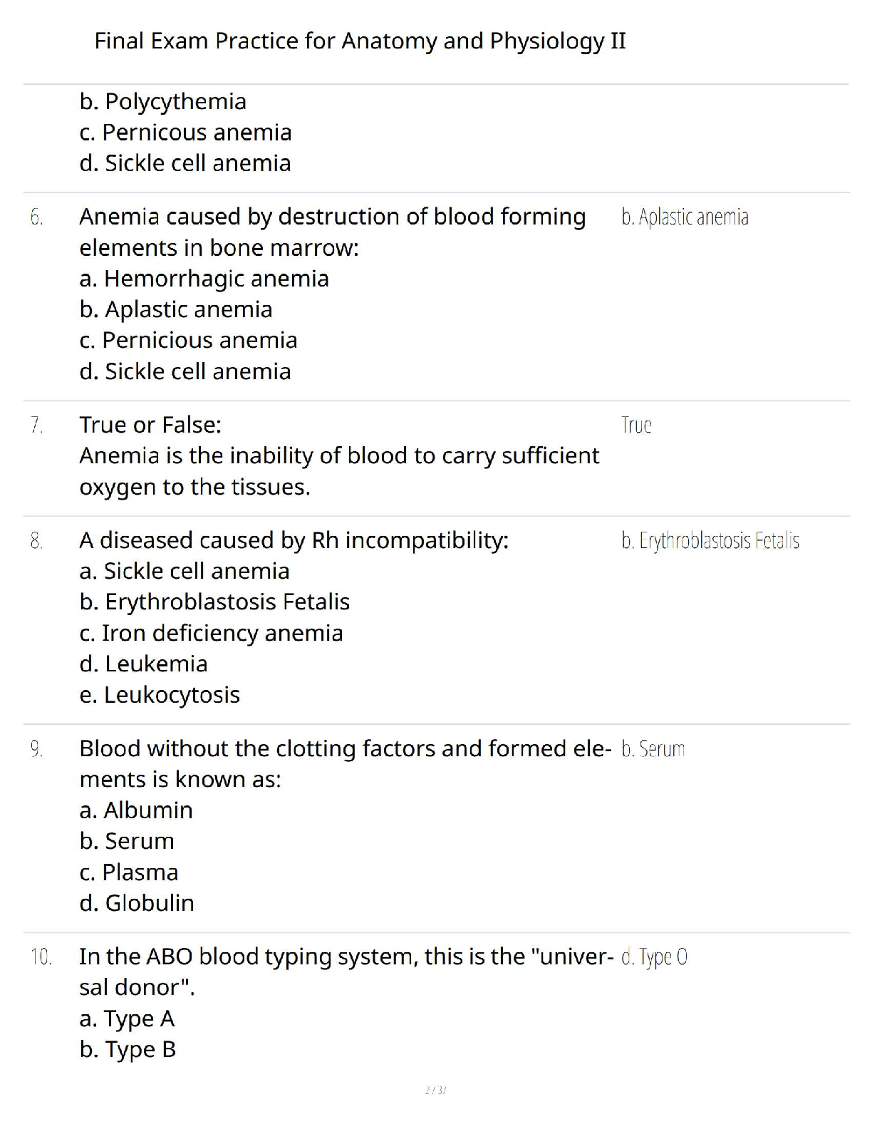
Task: Select the "d. Leukemia" option
Action: click(x=143, y=664)
